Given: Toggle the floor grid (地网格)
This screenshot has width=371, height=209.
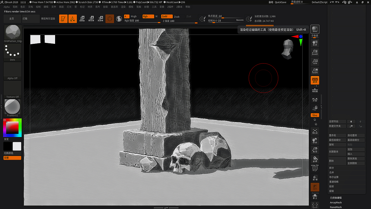Looking at the screenshot, I should 315,90.
